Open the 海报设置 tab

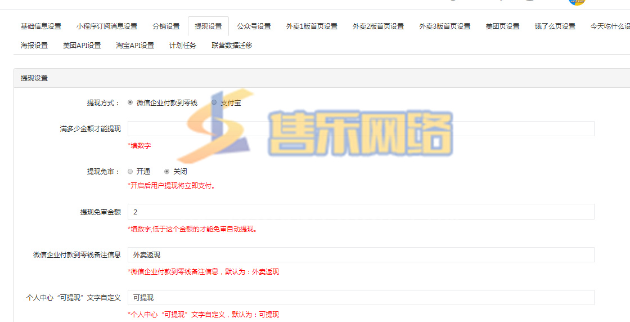pyautogui.click(x=34, y=46)
